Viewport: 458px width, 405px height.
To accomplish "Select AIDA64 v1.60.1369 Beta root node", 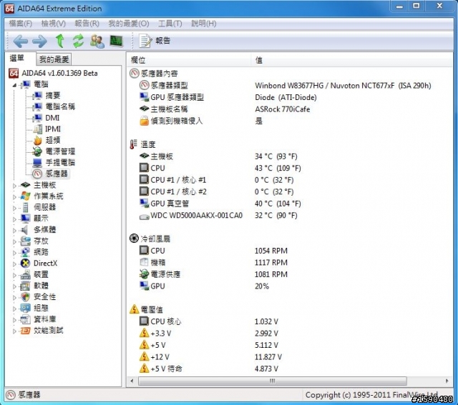I will pos(59,73).
